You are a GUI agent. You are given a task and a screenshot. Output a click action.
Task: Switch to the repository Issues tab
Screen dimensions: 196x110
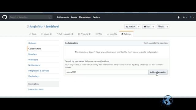pos(46,34)
